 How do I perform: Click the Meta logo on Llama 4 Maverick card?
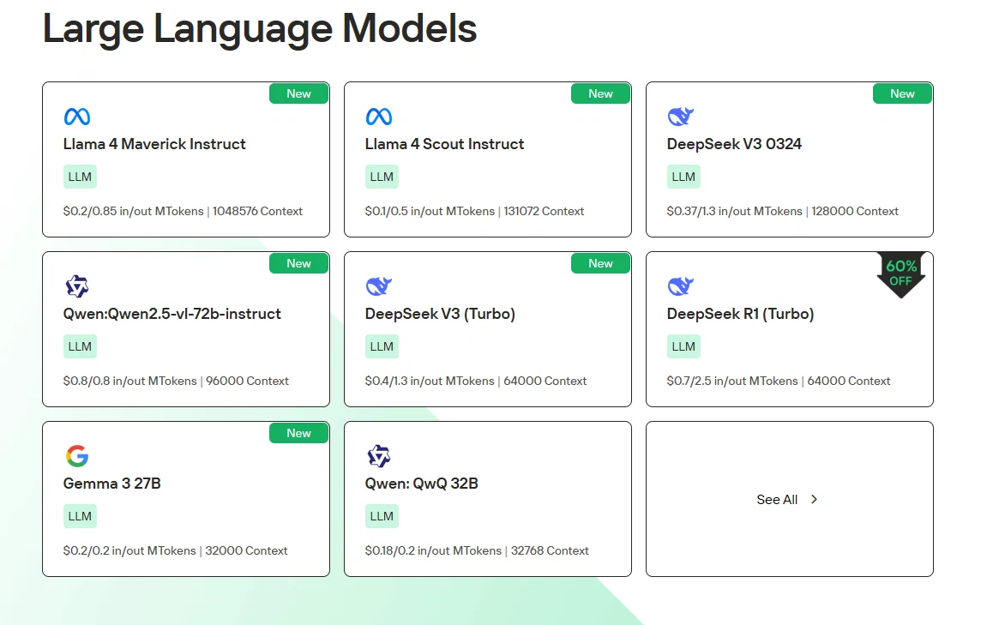[x=77, y=117]
